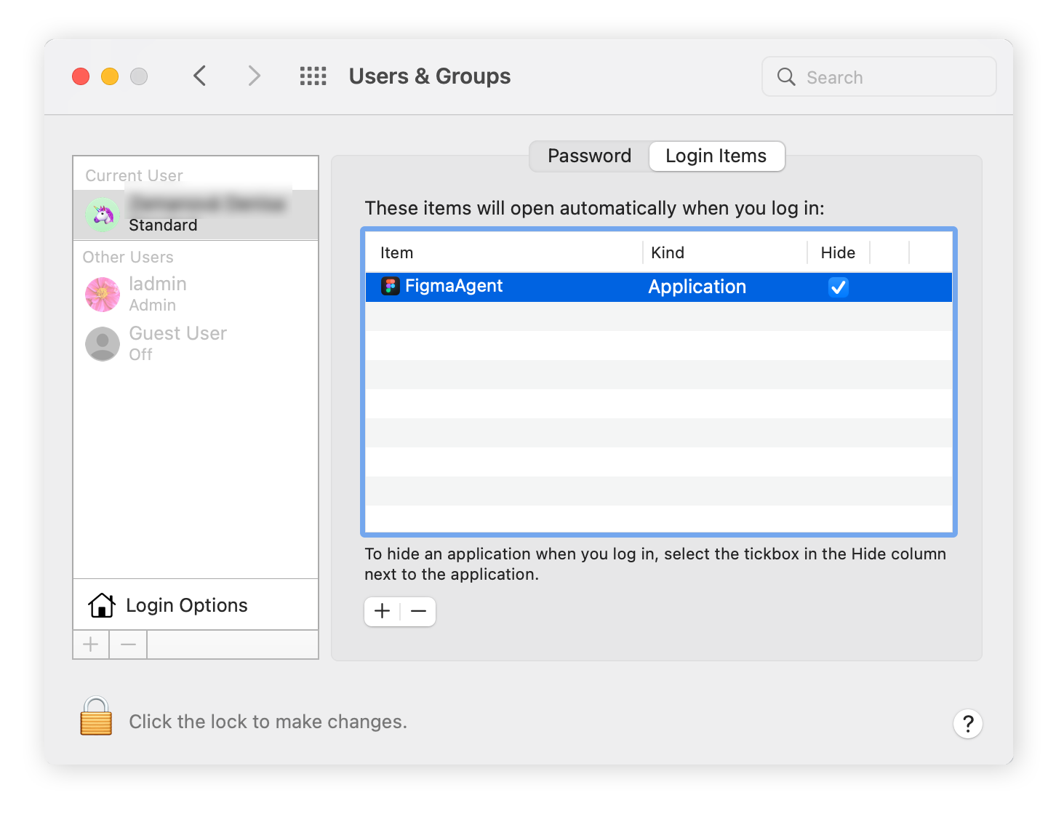Add a new login item with plus button
The height and width of the screenshot is (814, 1064).
pyautogui.click(x=381, y=611)
